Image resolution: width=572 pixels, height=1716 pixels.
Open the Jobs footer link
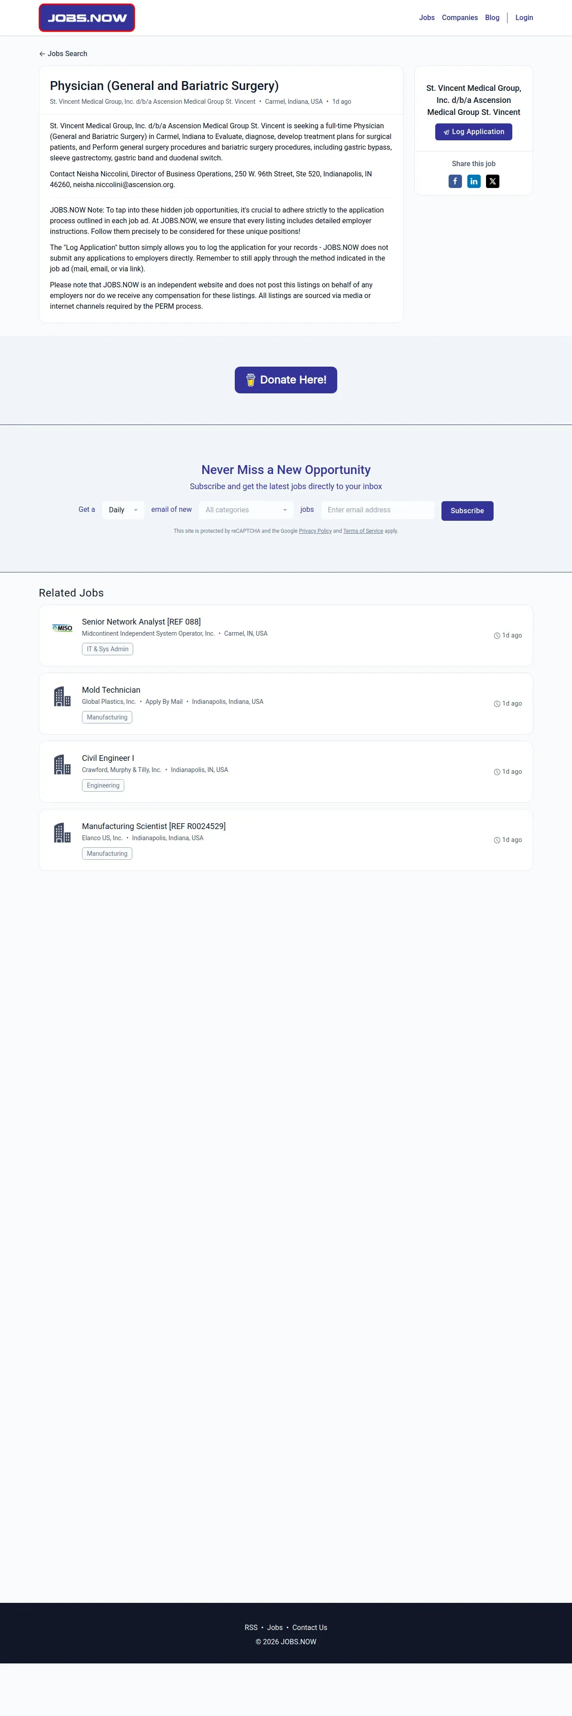(x=275, y=1627)
